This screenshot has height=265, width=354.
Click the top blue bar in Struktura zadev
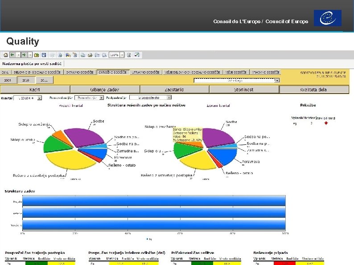point(154,201)
